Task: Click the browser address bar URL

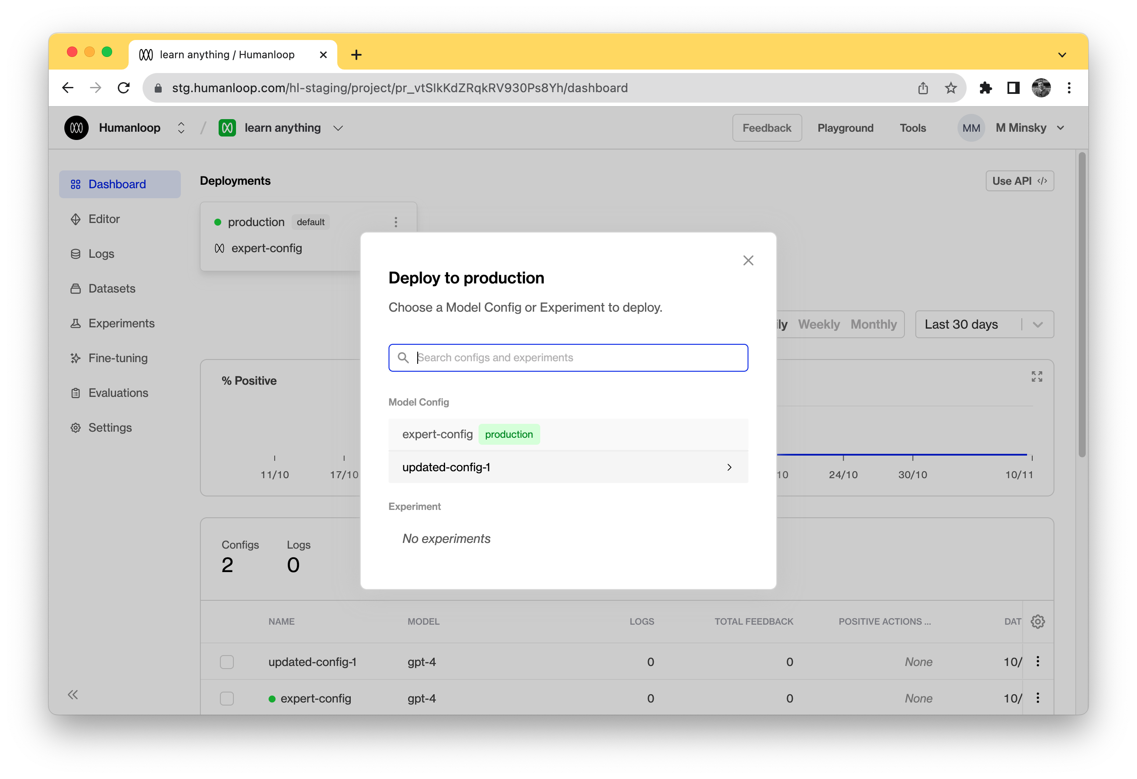Action: 399,87
